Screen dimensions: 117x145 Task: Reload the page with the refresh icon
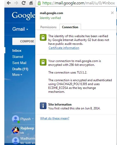pos(24,3)
